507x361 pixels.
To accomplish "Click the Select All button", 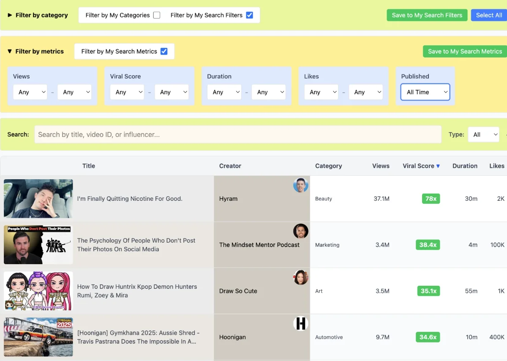I will [489, 15].
